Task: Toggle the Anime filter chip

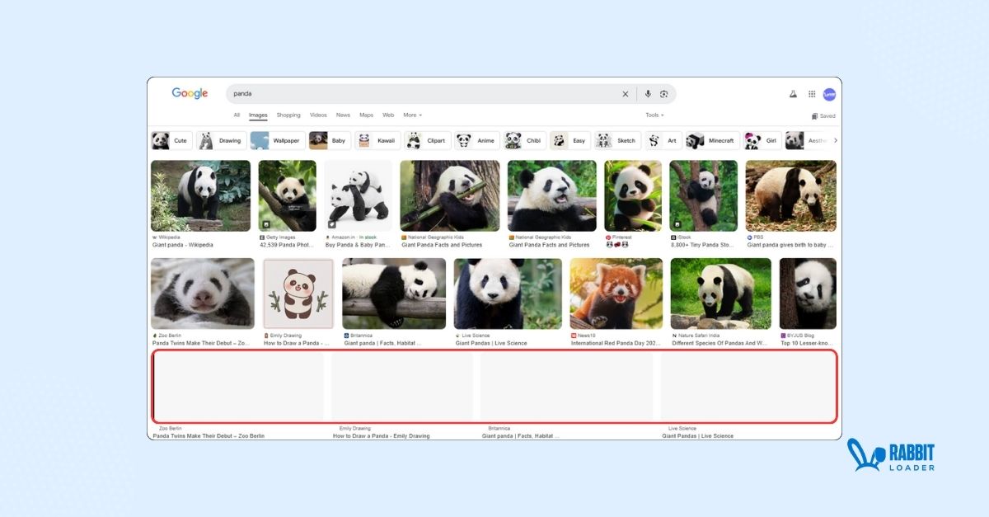Action: (x=479, y=140)
